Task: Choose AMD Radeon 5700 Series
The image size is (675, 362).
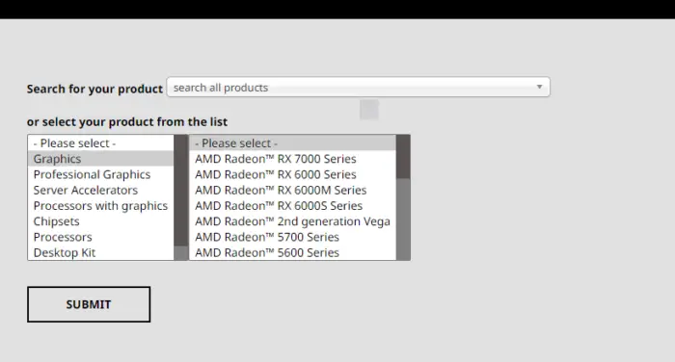Action: coord(292,237)
